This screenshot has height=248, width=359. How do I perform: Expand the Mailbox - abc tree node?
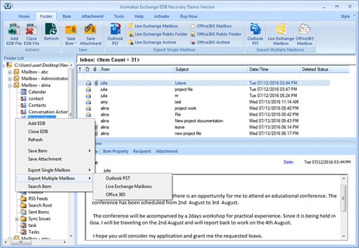[x=9, y=71]
